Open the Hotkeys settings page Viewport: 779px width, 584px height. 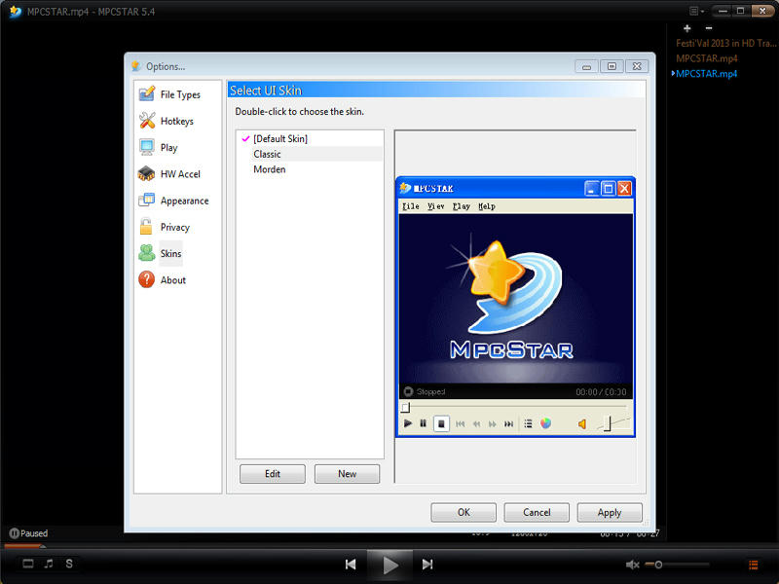[167, 121]
